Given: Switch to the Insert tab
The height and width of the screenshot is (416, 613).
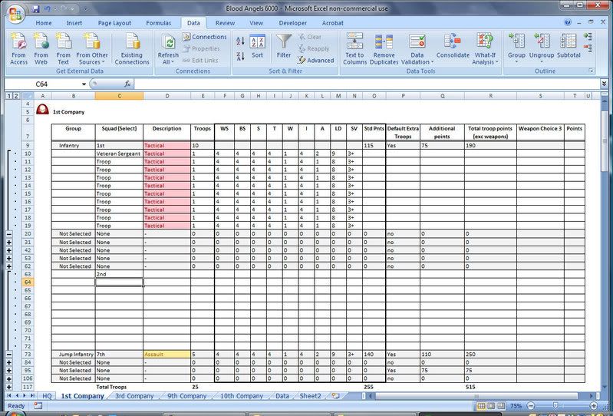Looking at the screenshot, I should pos(74,23).
